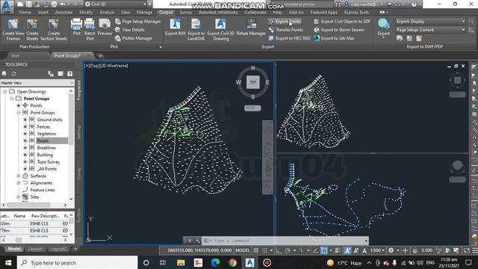
Task: Switch to Layout1 tab
Action: click(x=35, y=249)
